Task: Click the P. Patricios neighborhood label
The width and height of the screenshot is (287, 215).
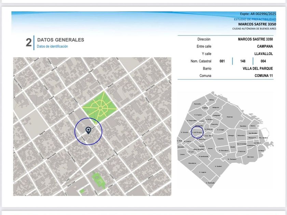Action: 242,152
